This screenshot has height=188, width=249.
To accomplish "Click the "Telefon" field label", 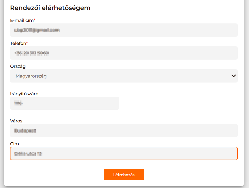I will pyautogui.click(x=18, y=43).
